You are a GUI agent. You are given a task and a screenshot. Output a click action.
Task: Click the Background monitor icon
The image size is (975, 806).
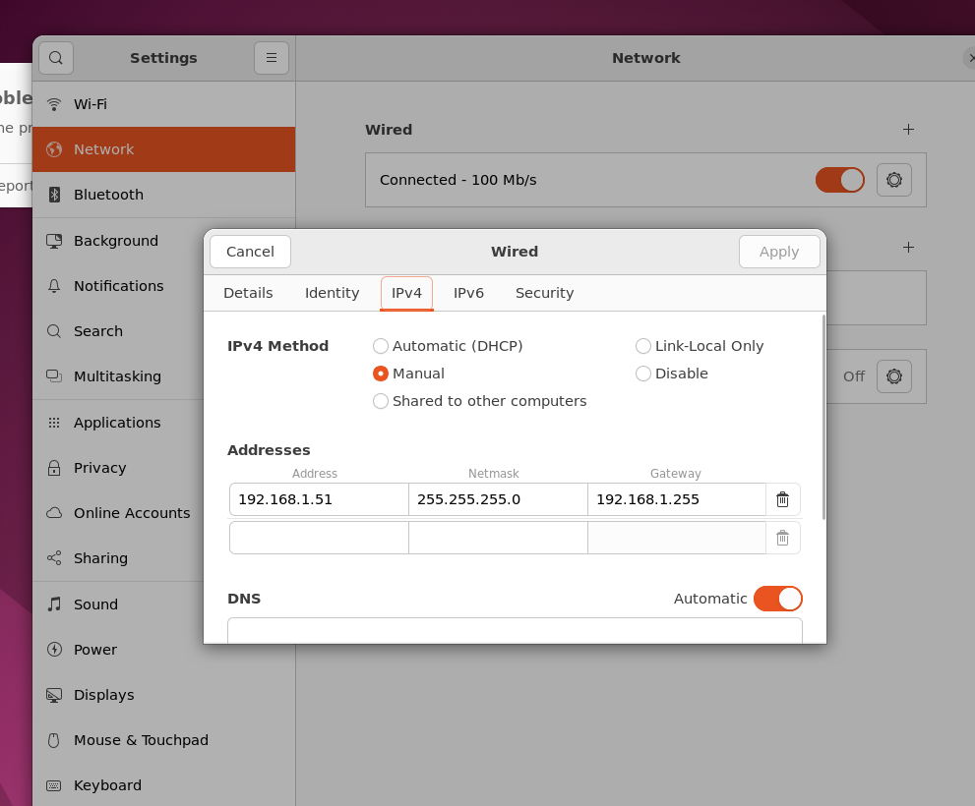pyautogui.click(x=54, y=241)
